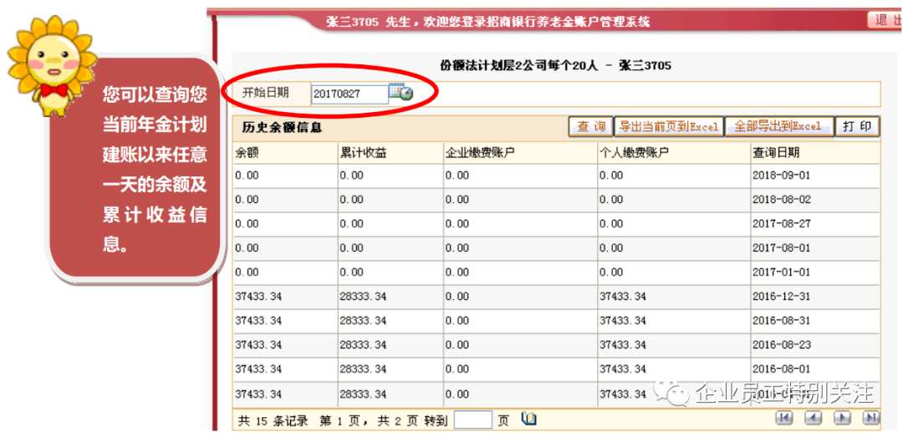This screenshot has height=433, width=903.
Task: Go to the next page of records
Action: 842,418
